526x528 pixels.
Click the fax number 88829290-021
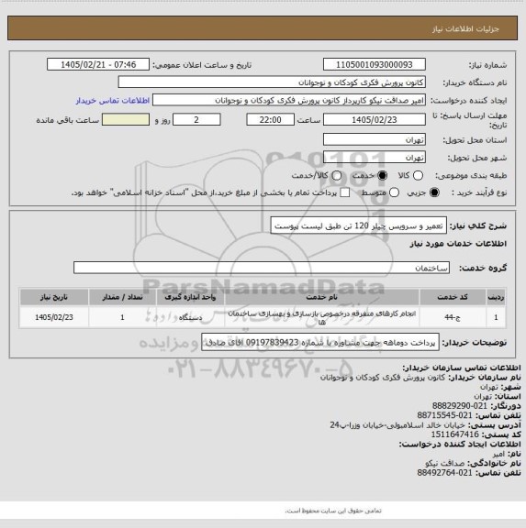[460, 406]
